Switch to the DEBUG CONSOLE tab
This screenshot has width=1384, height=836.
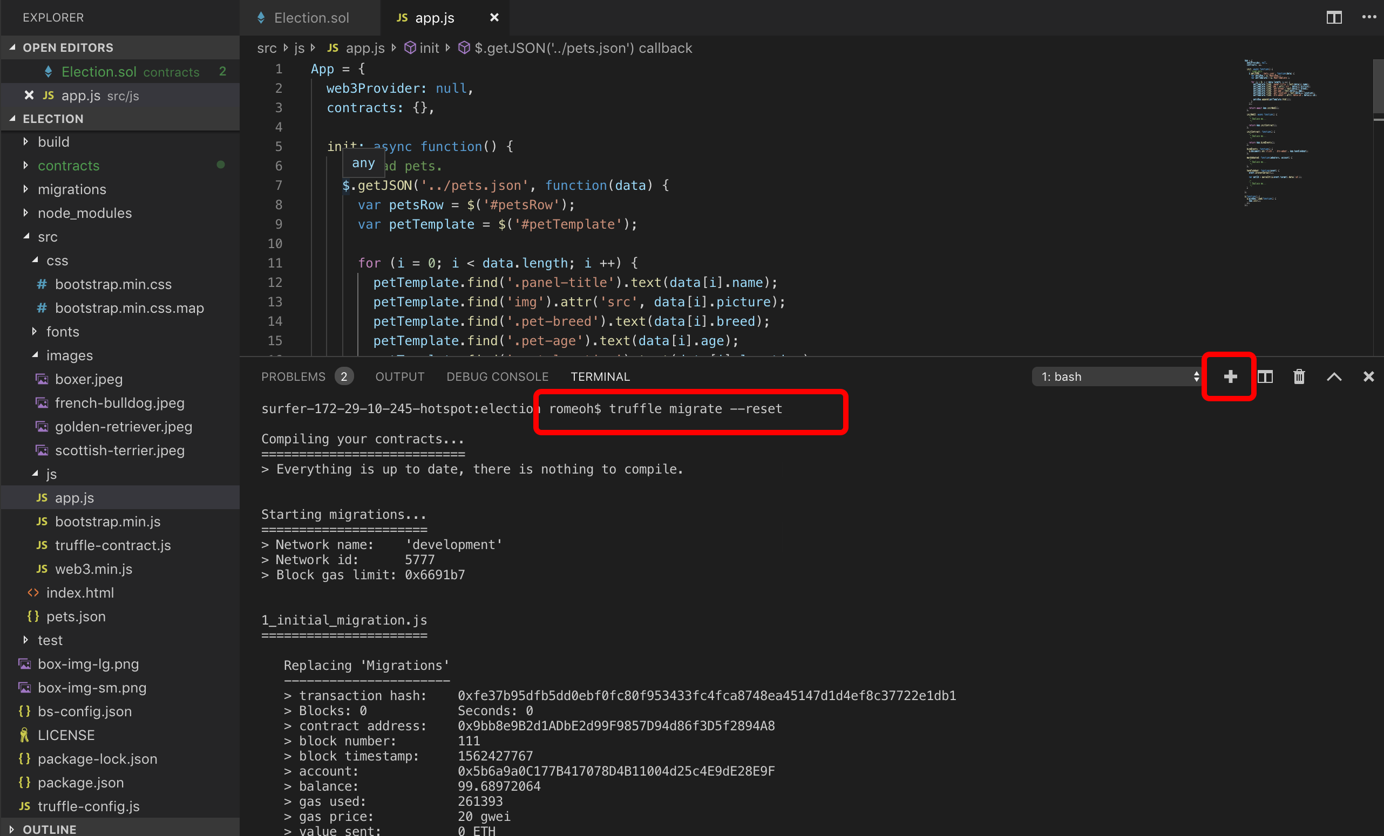pos(497,376)
